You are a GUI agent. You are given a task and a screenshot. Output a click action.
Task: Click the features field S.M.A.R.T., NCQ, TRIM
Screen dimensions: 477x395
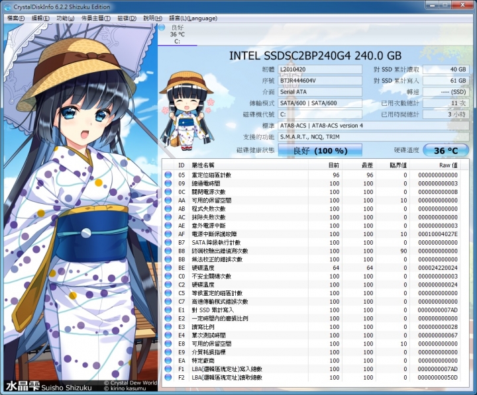[x=374, y=137]
